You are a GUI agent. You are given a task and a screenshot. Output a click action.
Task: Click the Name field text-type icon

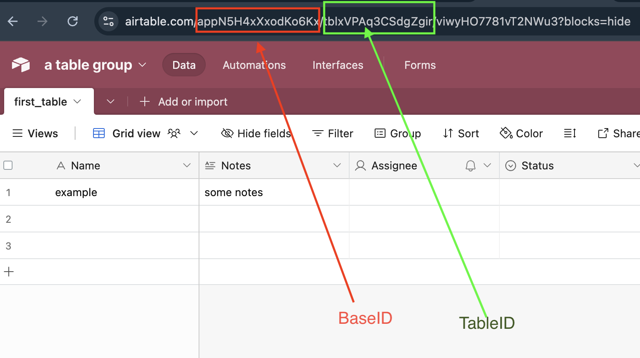61,166
